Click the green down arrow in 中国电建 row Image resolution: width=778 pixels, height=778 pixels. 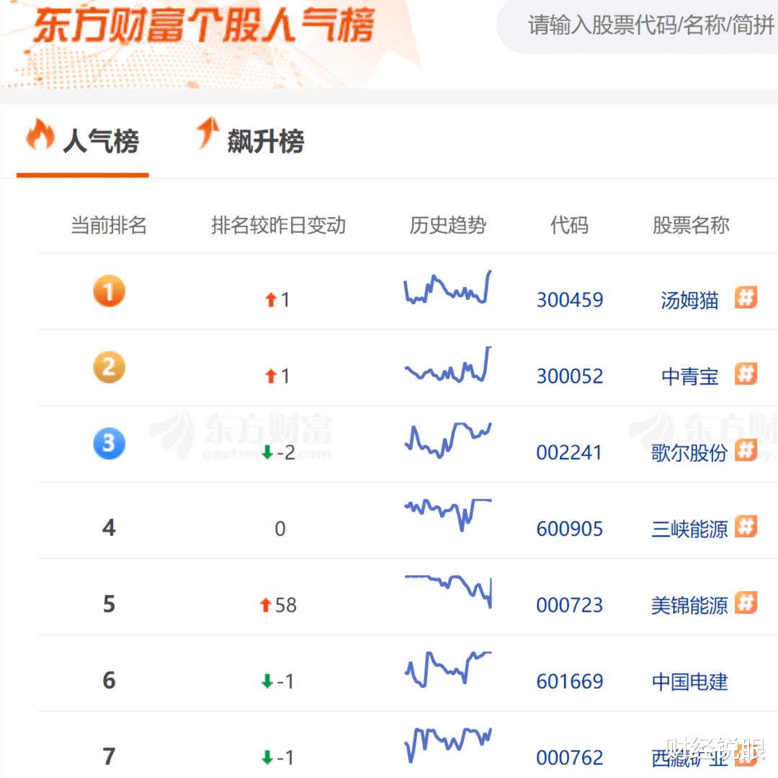[267, 681]
